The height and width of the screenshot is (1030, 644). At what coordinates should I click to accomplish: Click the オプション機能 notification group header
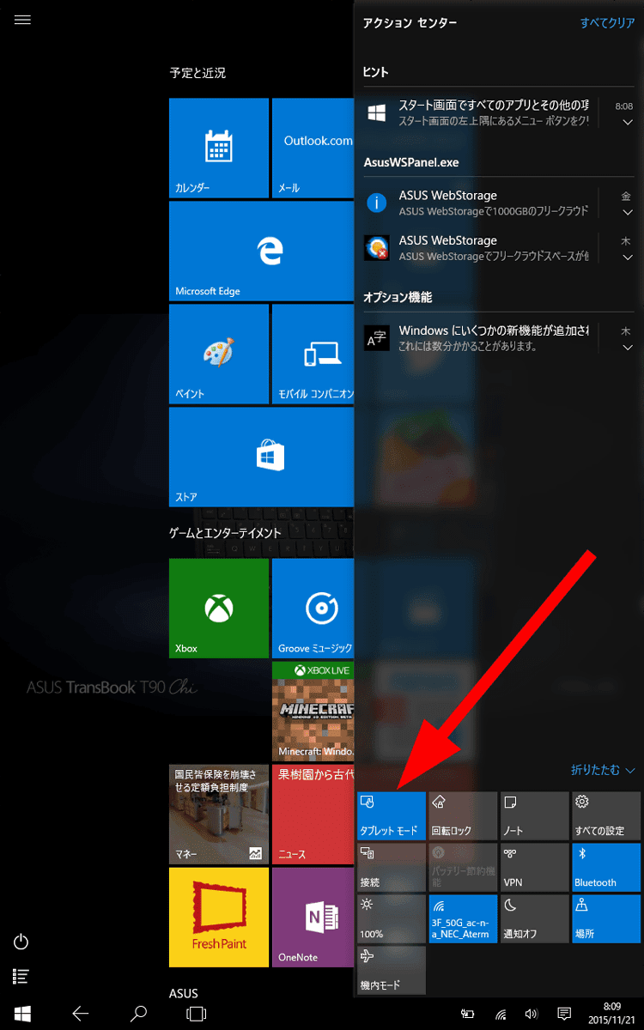coord(398,297)
